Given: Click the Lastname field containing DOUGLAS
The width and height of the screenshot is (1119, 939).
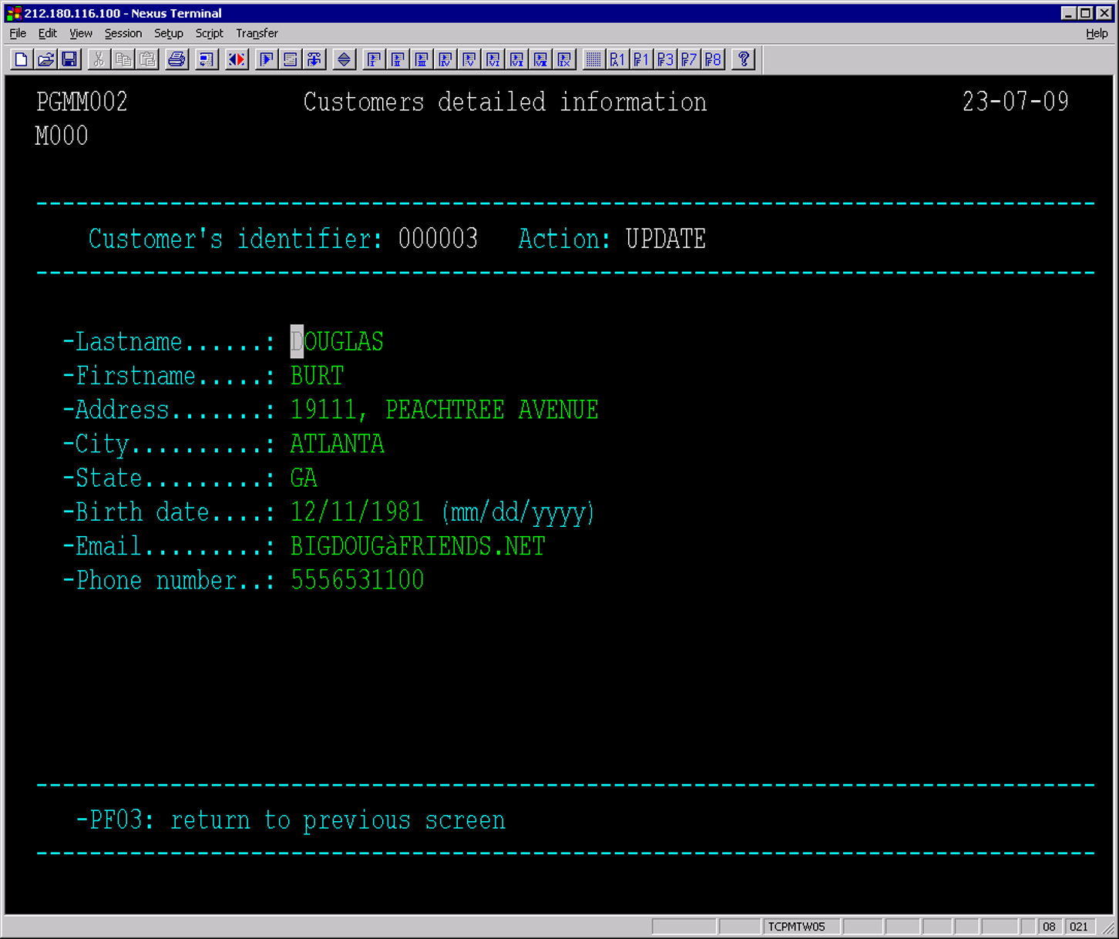Looking at the screenshot, I should tap(337, 342).
